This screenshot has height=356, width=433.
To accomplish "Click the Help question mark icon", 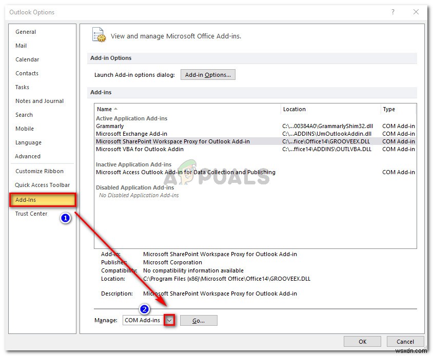I will [x=392, y=12].
